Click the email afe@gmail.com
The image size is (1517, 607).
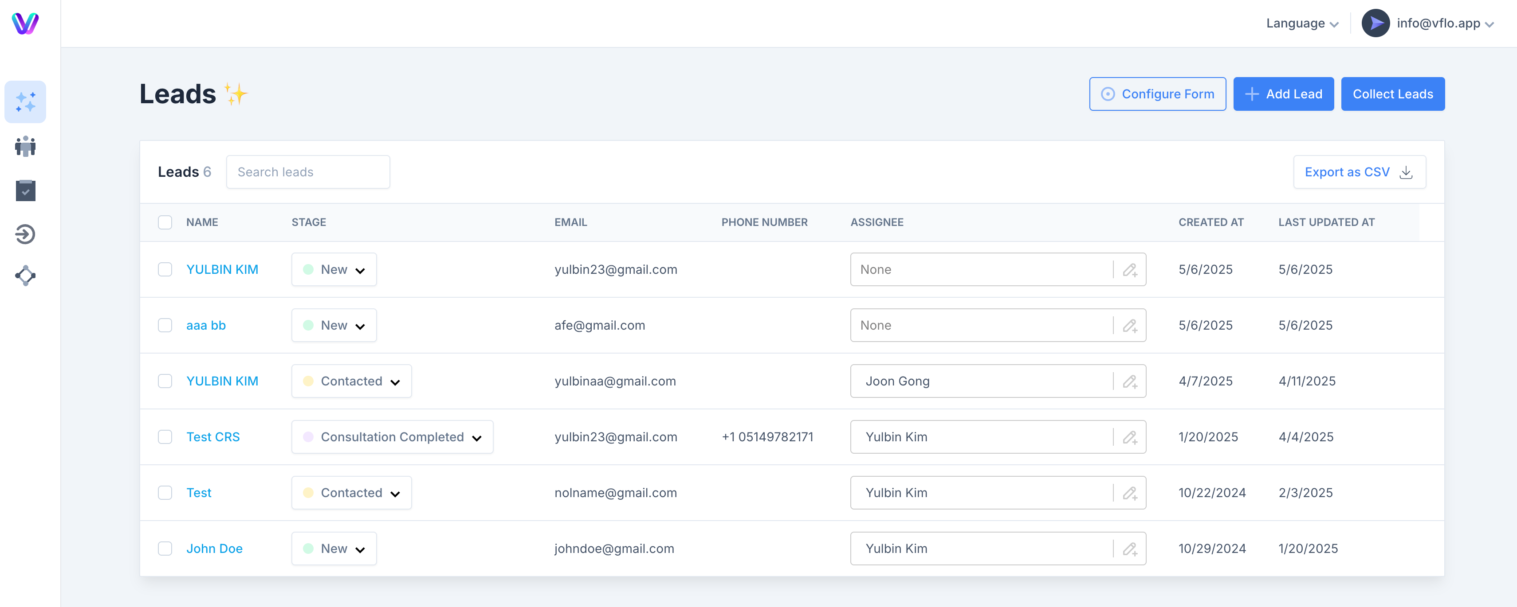600,325
